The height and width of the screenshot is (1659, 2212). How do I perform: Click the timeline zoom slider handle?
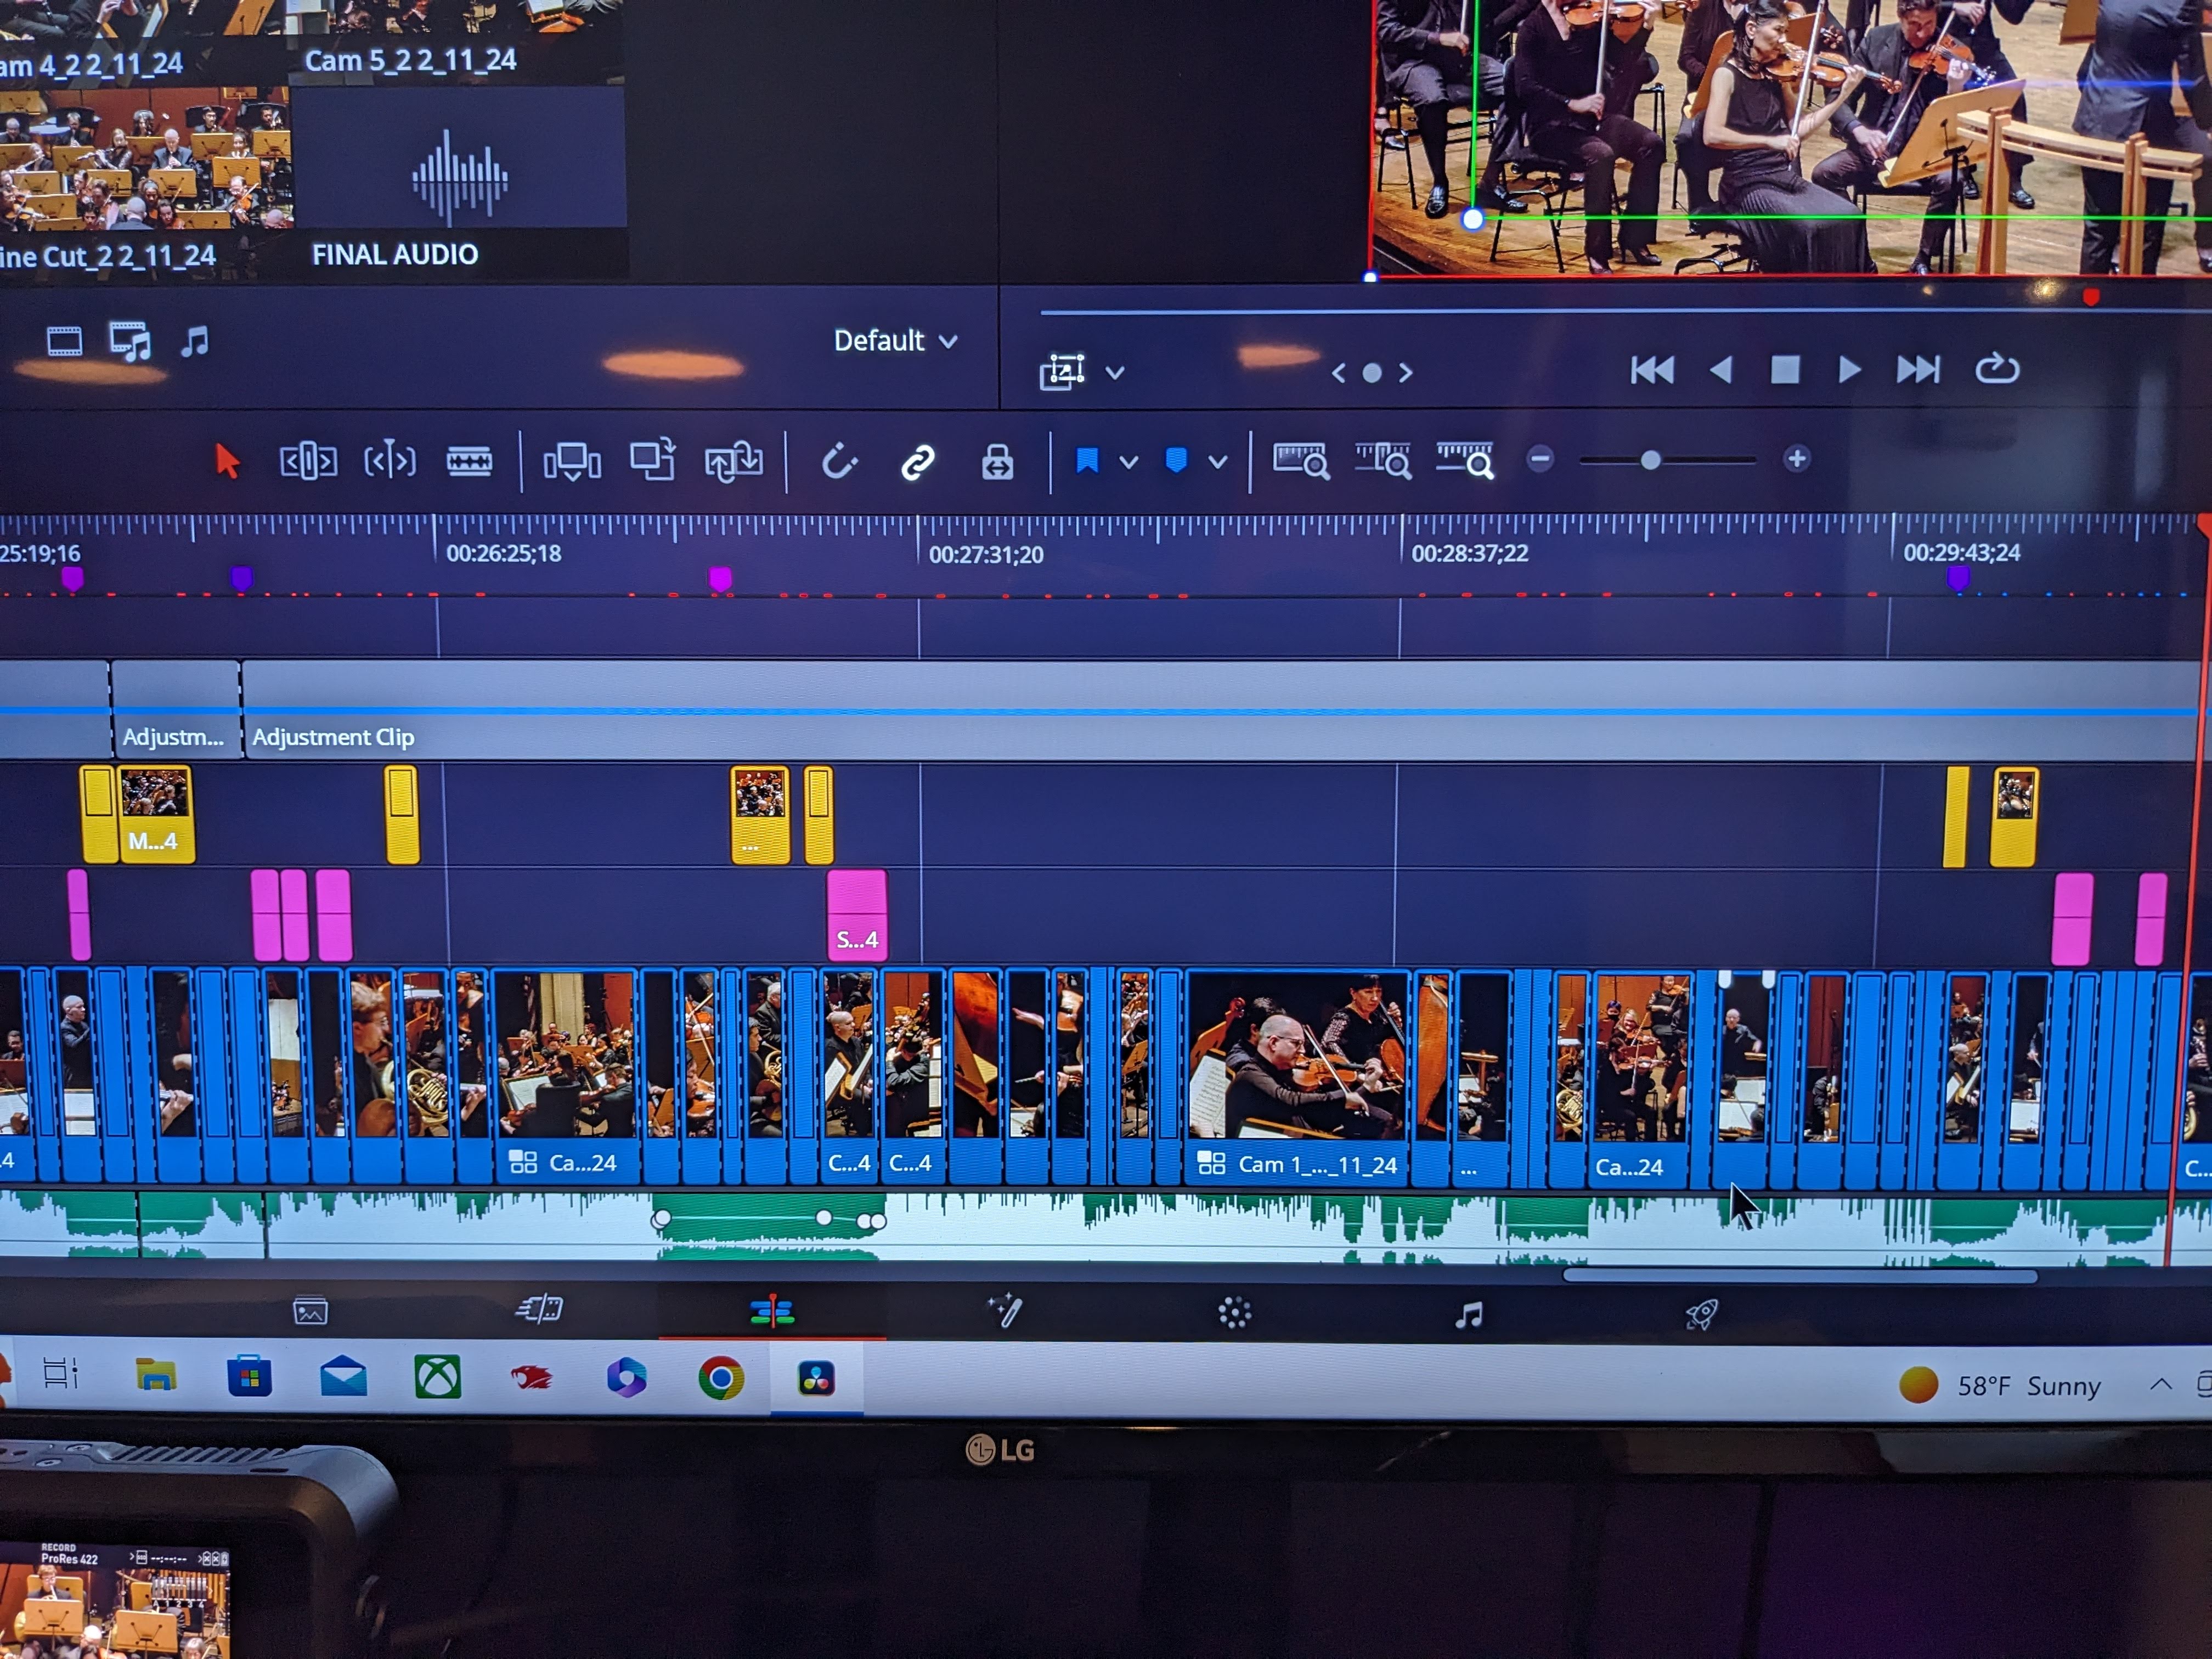(x=1650, y=460)
